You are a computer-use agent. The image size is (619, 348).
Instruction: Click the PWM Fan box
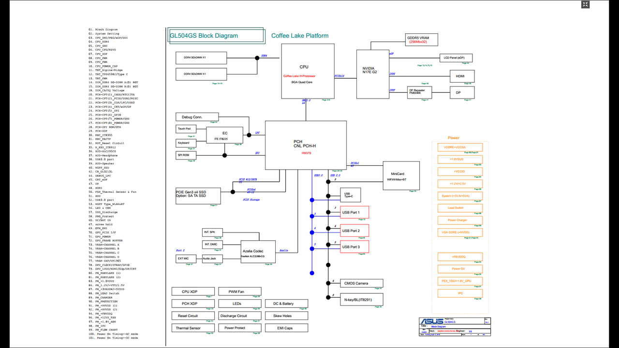(x=239, y=291)
